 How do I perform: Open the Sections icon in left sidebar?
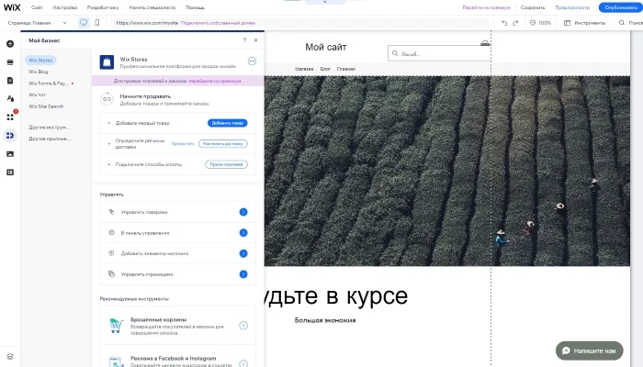pyautogui.click(x=10, y=62)
